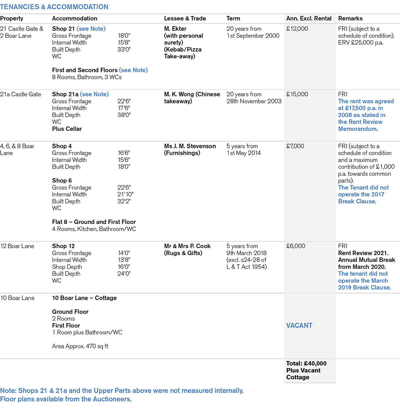
Task: Click the "(see Note)" link beside Shop 21
Action: pyautogui.click(x=91, y=29)
